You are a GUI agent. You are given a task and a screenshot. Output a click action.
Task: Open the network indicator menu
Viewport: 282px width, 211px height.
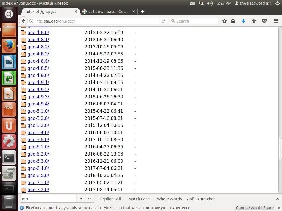click(x=201, y=3)
